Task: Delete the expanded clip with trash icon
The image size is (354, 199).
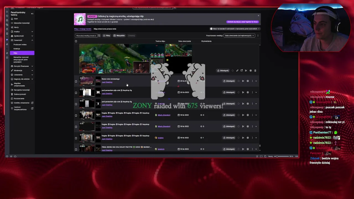Action: (x=255, y=70)
